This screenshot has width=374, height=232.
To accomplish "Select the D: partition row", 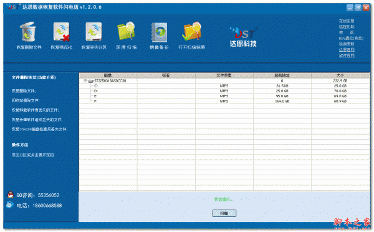I will click(224, 91).
